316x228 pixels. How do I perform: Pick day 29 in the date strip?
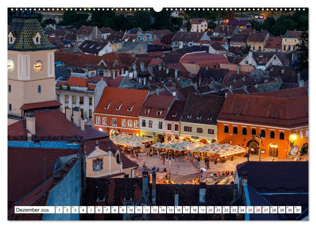282,210
